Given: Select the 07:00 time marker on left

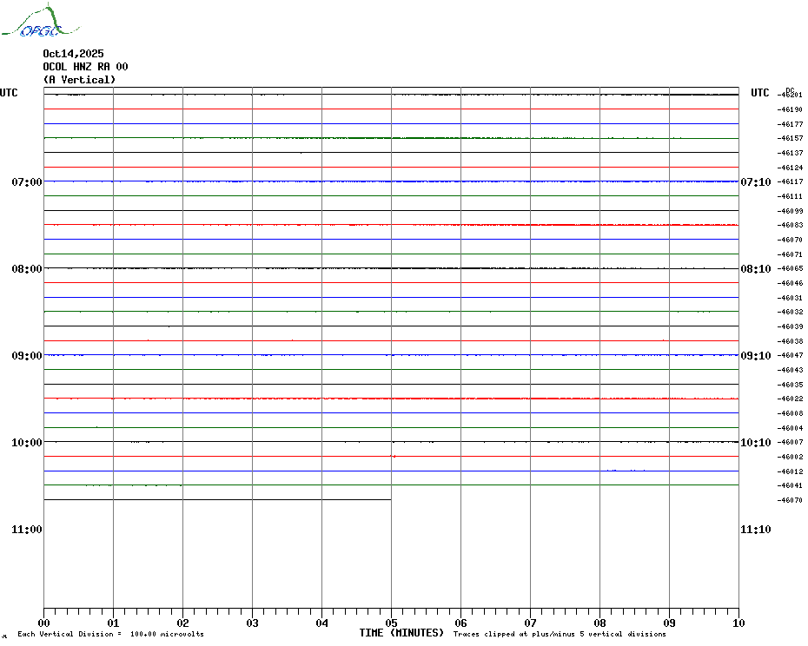Looking at the screenshot, I should (27, 182).
